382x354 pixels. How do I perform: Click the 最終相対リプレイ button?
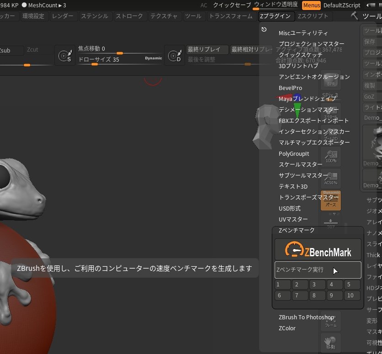coord(252,50)
